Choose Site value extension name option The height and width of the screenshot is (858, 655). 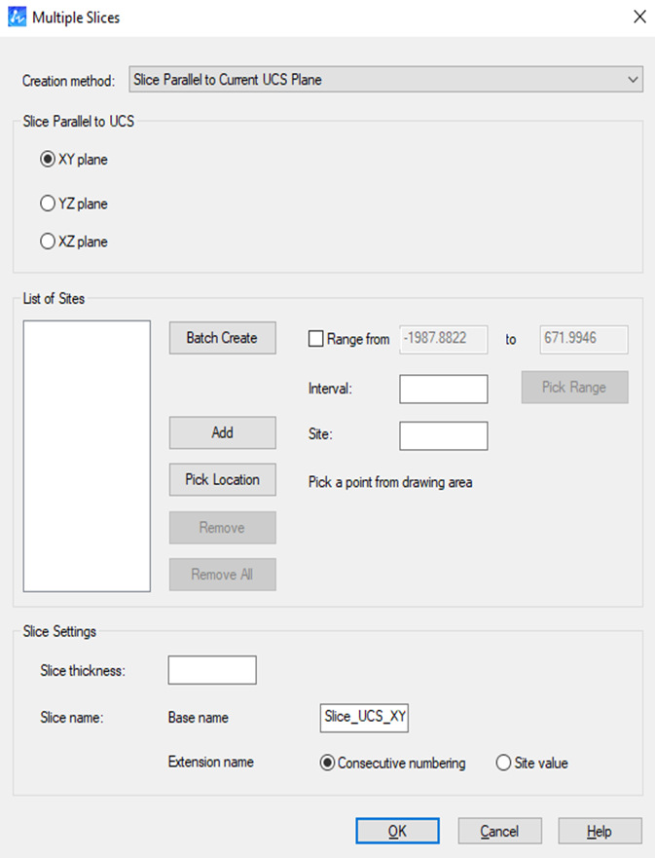(x=504, y=764)
